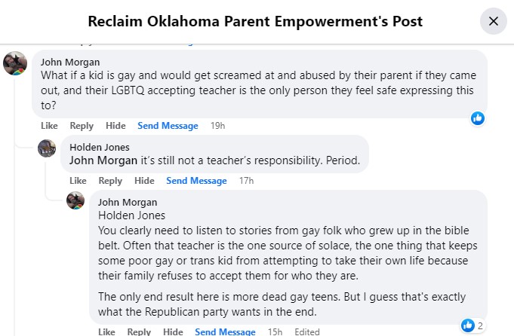The width and height of the screenshot is (514, 336).
Task: Like John Morgan's first comment
Action: click(x=49, y=126)
